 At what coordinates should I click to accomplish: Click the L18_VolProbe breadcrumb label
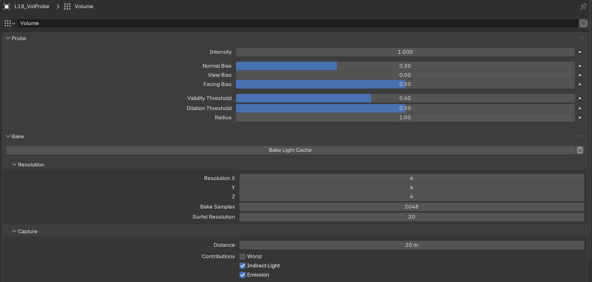[32, 6]
